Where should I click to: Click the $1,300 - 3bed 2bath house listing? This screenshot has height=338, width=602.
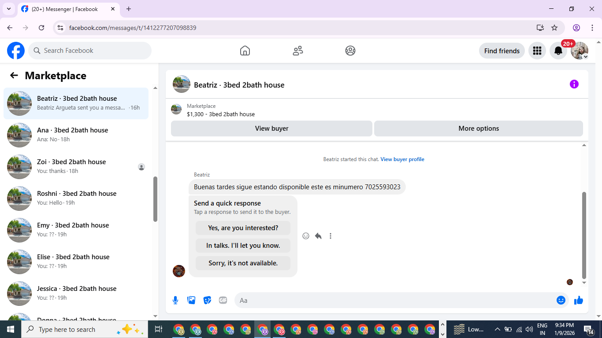coord(221,114)
